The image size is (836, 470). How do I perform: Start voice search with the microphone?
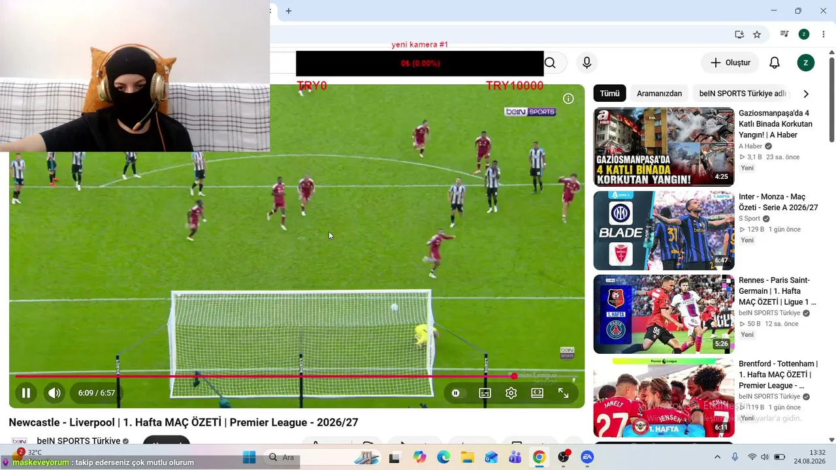587,63
